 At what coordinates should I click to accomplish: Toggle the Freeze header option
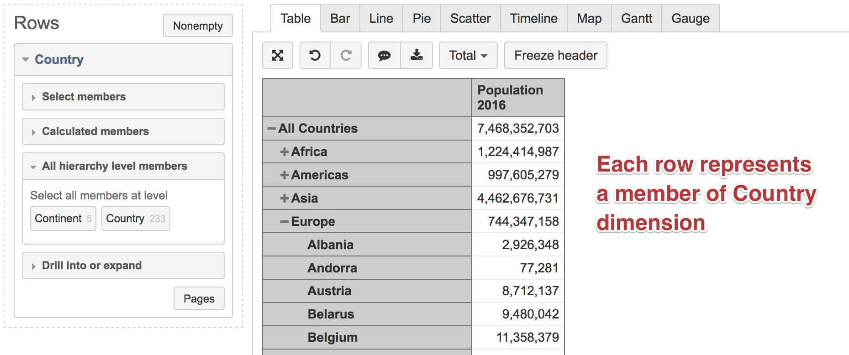pyautogui.click(x=555, y=55)
